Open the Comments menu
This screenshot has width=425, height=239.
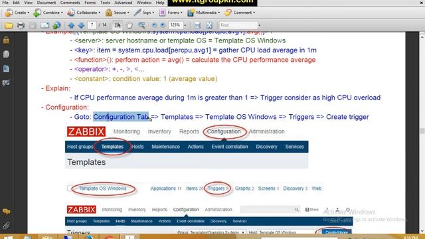point(70,3)
